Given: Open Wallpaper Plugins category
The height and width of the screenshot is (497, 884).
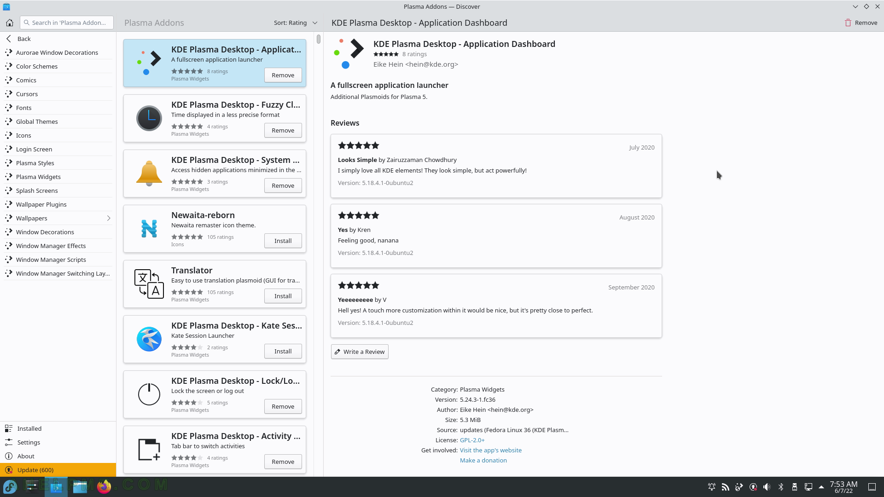Looking at the screenshot, I should coord(58,204).
